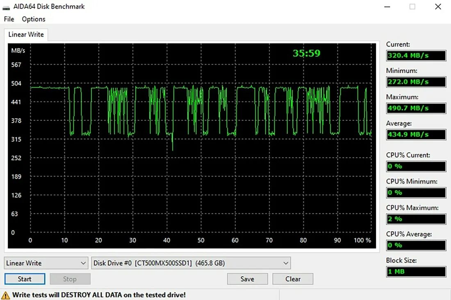
Task: Click the Minimum speed value 272.0 MB/s
Action: [416, 82]
